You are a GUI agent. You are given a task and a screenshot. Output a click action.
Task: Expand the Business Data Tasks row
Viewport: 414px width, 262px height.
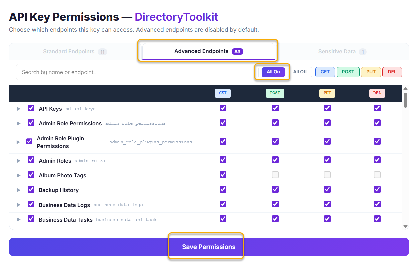pyautogui.click(x=19, y=219)
